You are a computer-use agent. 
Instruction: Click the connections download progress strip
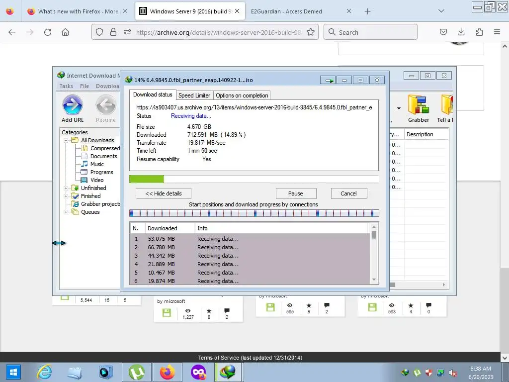click(x=254, y=213)
